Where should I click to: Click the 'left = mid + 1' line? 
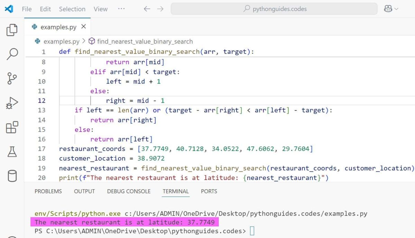(133, 82)
